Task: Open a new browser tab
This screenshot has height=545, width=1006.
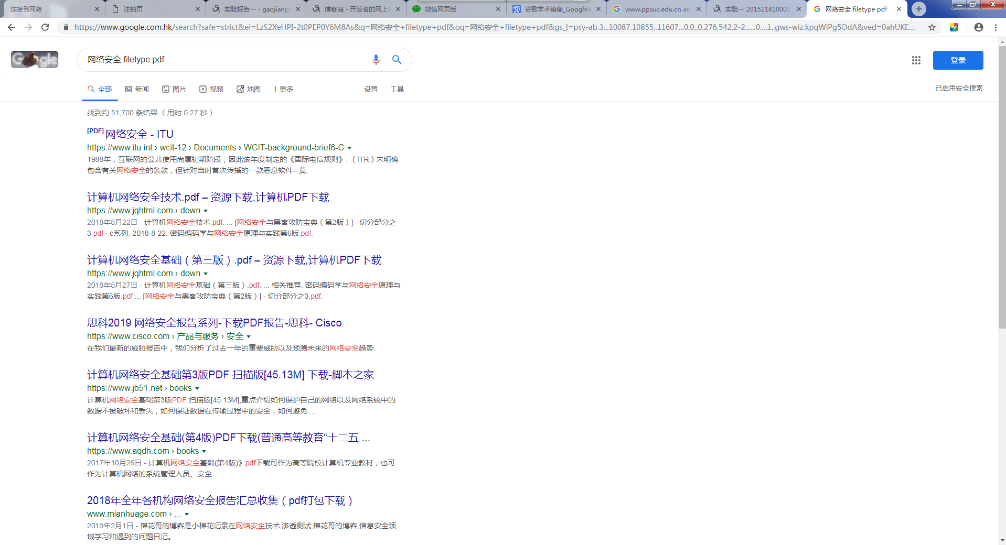Action: [919, 9]
